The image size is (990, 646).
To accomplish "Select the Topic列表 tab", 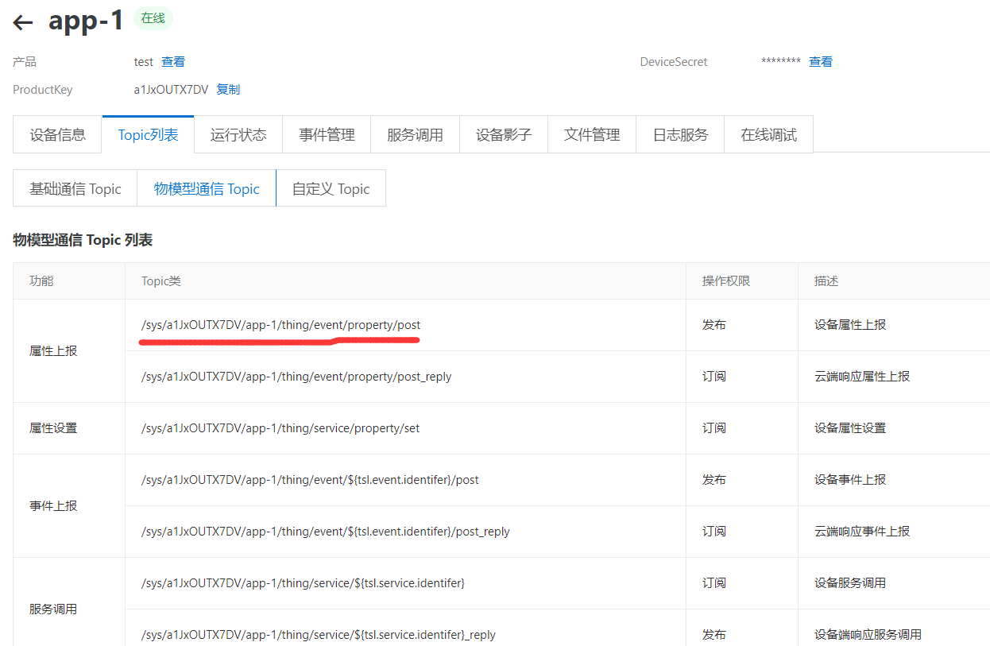I will [x=147, y=134].
